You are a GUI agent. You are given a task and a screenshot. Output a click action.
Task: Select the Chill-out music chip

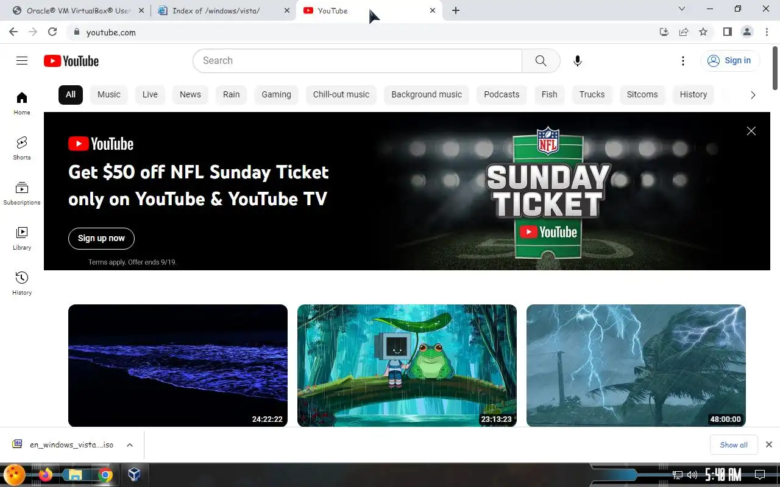[341, 94]
